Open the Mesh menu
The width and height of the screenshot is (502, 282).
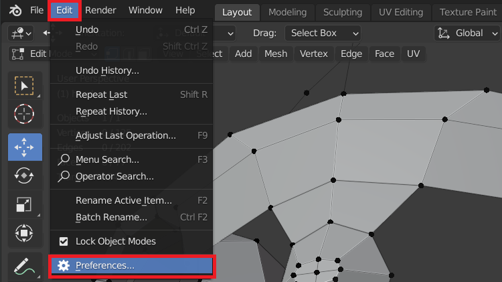[276, 54]
